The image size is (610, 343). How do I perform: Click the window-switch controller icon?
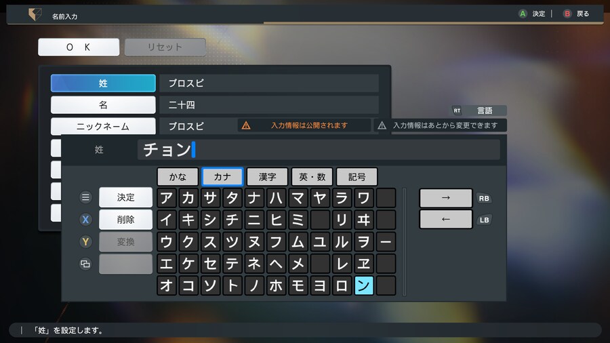click(x=85, y=264)
